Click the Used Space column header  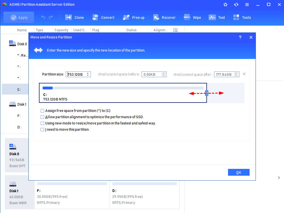(80, 30)
